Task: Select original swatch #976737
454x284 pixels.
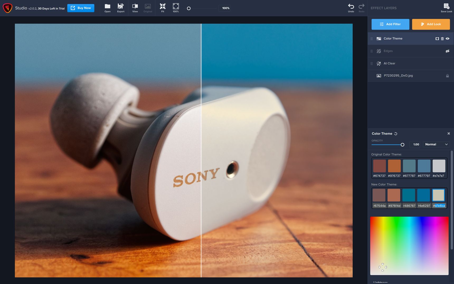Action: pyautogui.click(x=394, y=166)
